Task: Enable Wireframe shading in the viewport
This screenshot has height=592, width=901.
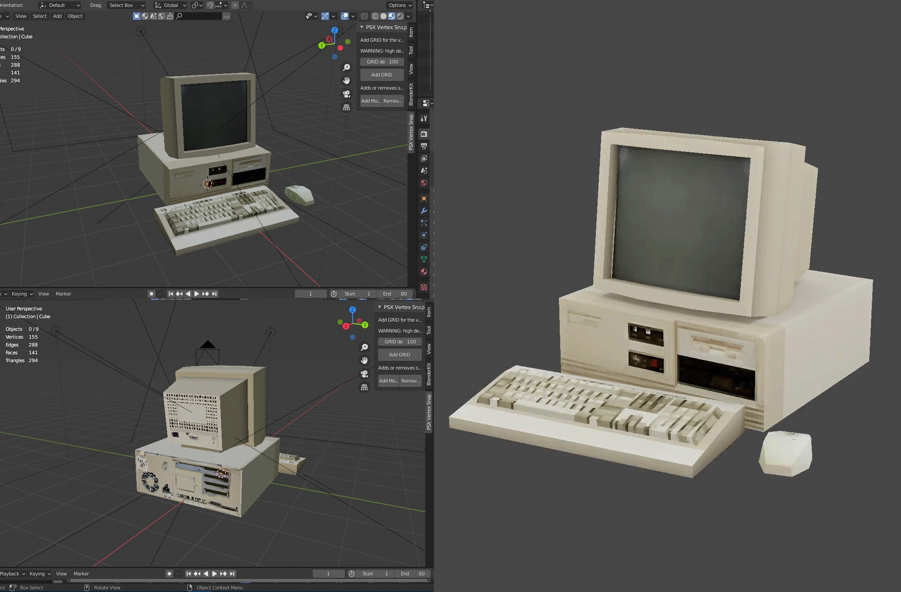Action: click(375, 16)
